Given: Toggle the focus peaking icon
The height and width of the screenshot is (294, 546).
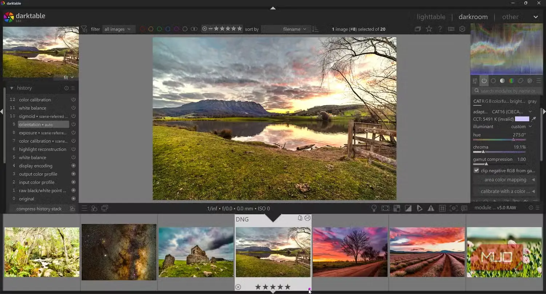Looking at the screenshot, I should click(454, 208).
